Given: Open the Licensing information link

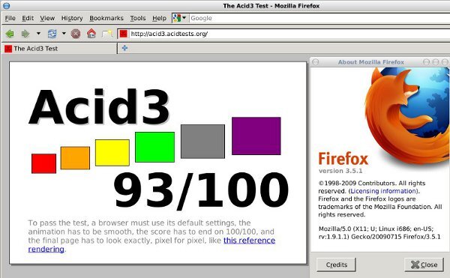Looking at the screenshot, I should [383, 191].
